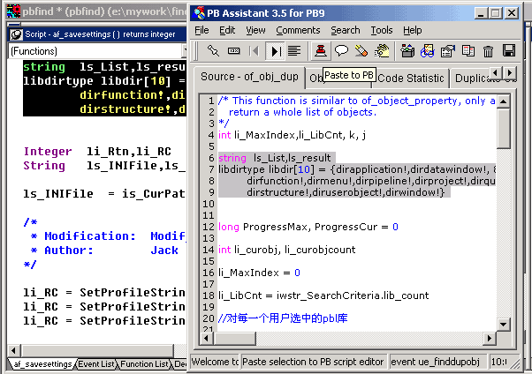Click the Paste to PB stamp icon
Image resolution: width=532 pixels, height=374 pixels.
(320, 51)
